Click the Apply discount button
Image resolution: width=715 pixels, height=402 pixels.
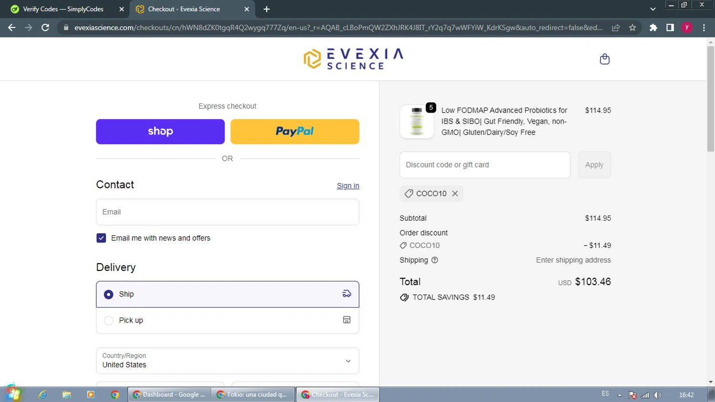tap(594, 165)
